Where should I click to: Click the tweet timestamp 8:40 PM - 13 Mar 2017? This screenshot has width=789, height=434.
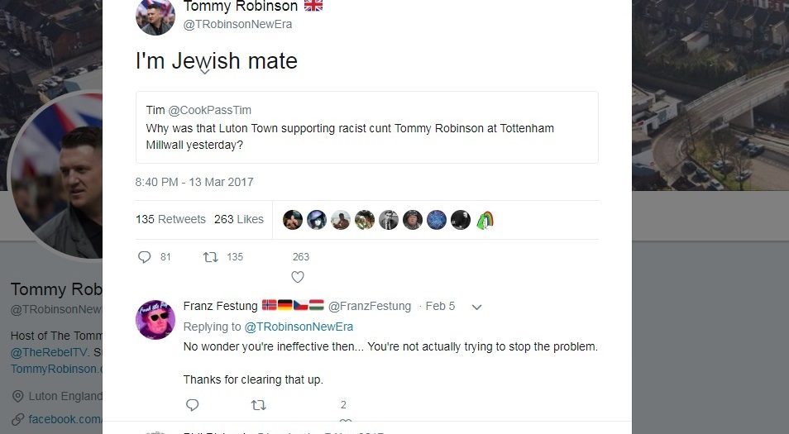pos(194,182)
